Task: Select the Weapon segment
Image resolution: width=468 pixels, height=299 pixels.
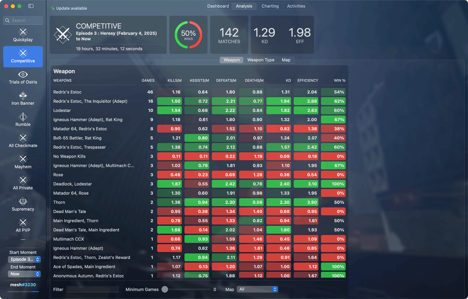Action: coord(232,60)
